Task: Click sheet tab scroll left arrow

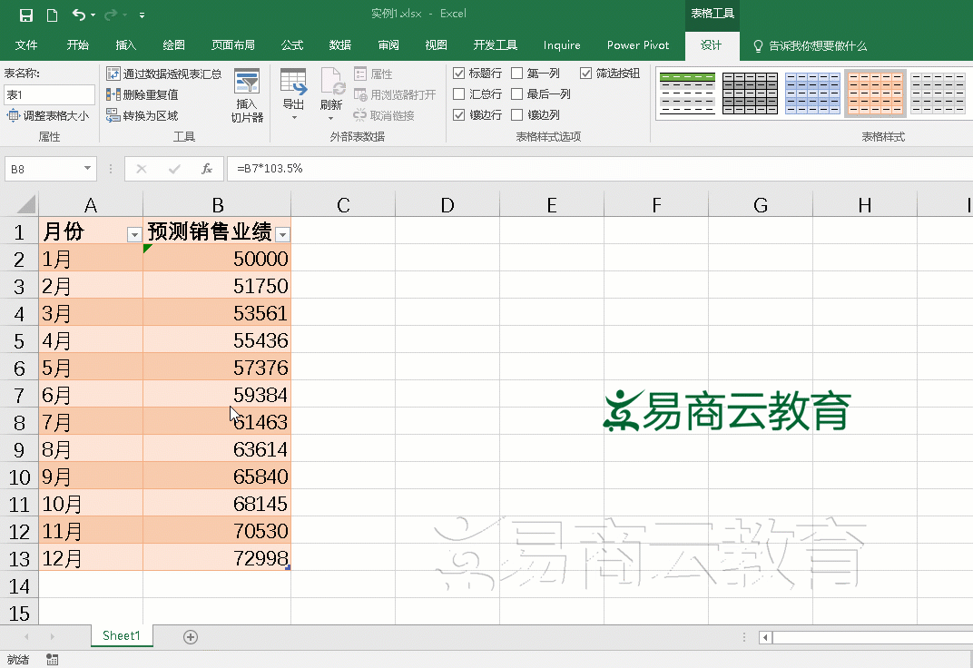Action: (26, 636)
